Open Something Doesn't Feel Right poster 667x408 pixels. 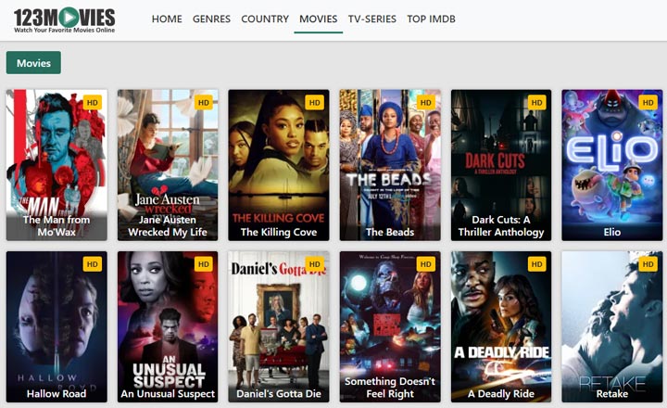click(390, 326)
